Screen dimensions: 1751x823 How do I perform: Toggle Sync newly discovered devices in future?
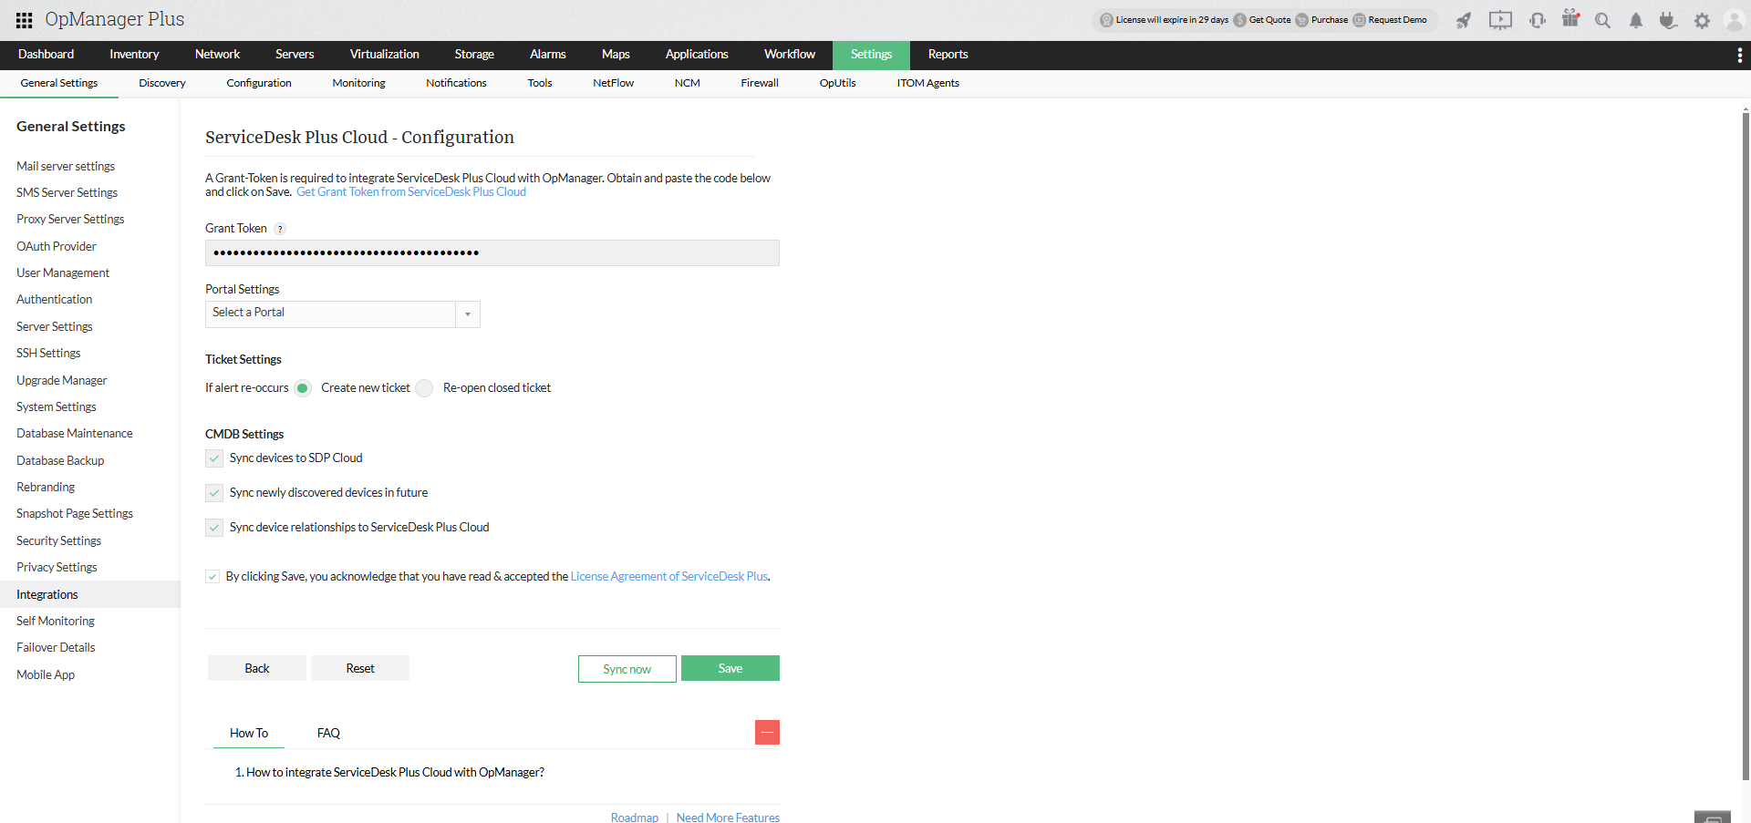click(x=214, y=493)
